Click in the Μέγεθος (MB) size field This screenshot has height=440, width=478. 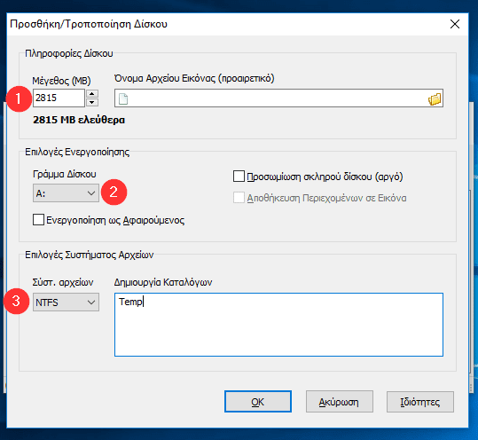(59, 98)
